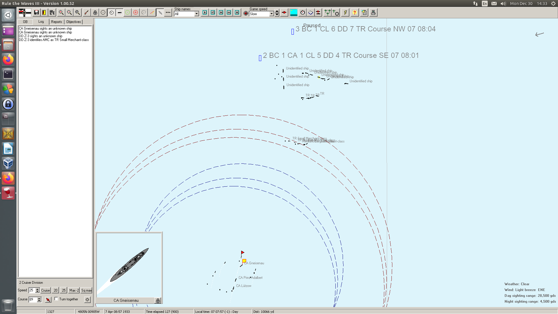
Task: Click inside the Speed value field
Action: tap(32, 290)
